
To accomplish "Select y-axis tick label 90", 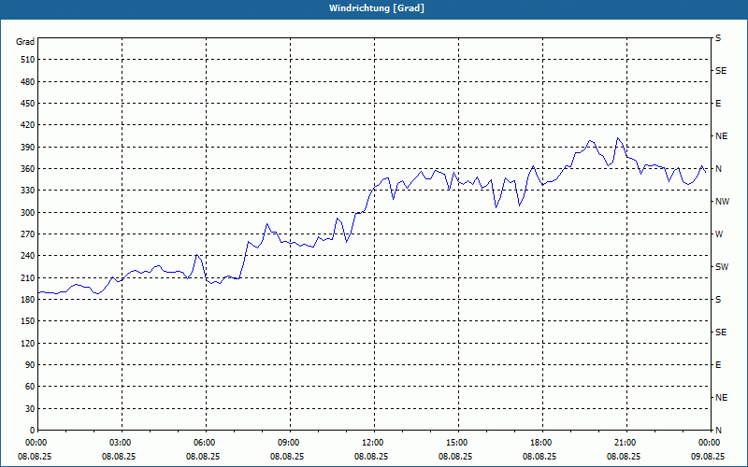I will [x=30, y=365].
